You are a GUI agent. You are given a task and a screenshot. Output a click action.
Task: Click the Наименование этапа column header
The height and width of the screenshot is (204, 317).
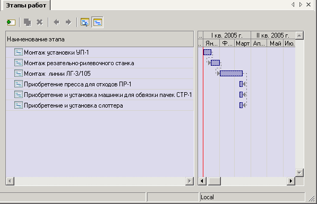click(x=100, y=39)
